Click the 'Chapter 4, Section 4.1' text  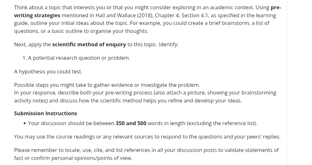(x=181, y=15)
